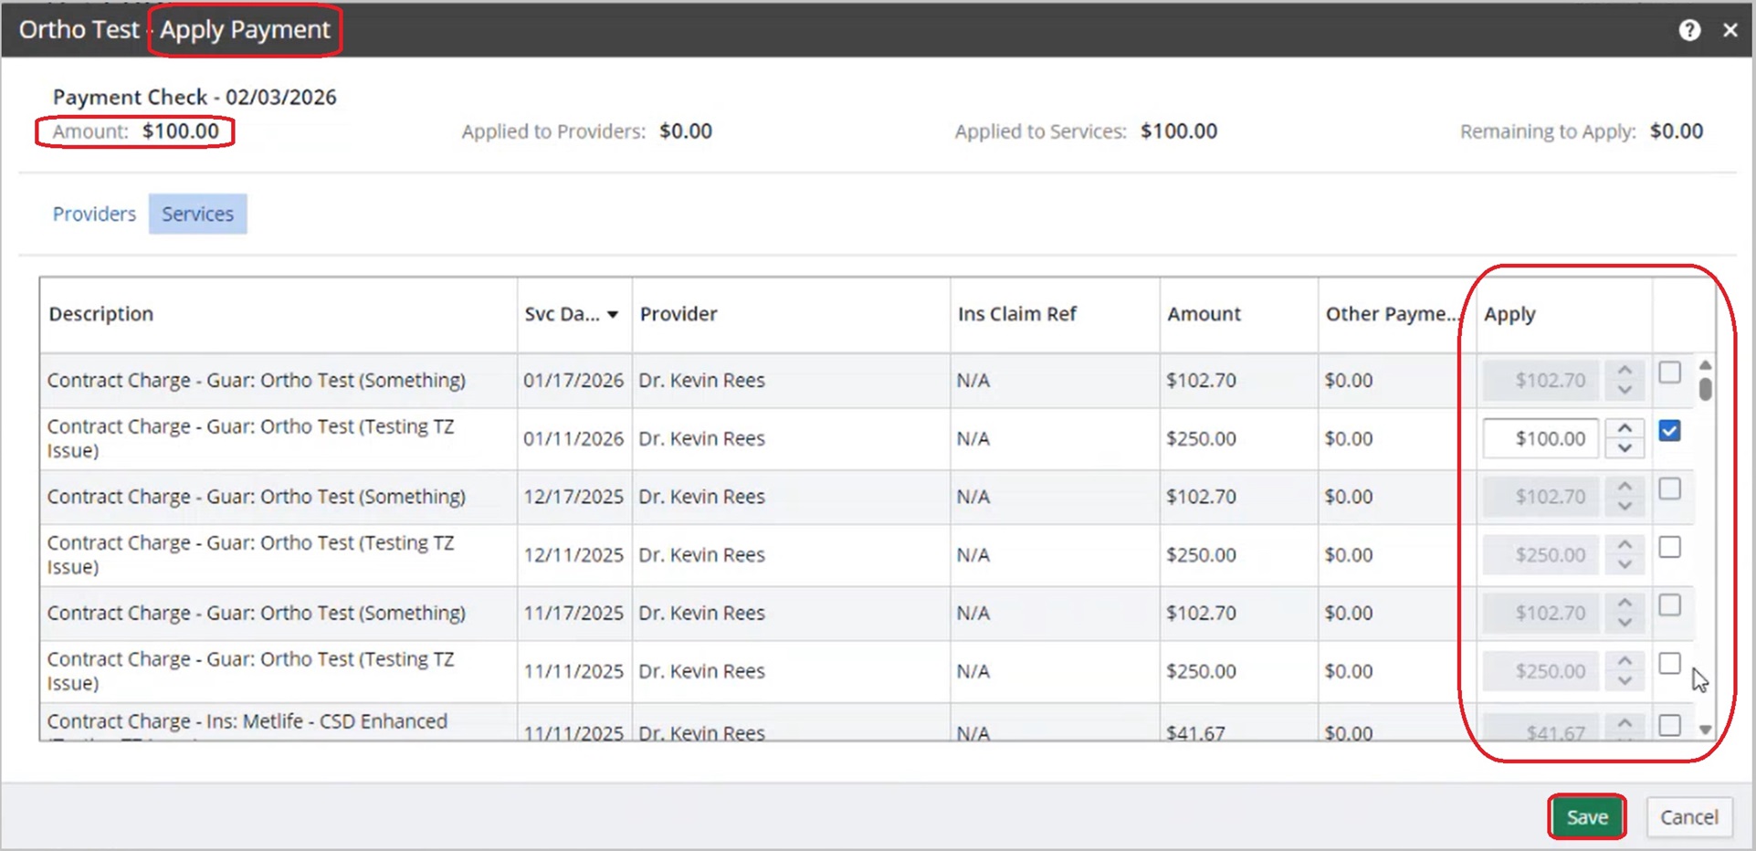The width and height of the screenshot is (1756, 851).
Task: Increase apply amount for 01/11/2026 charge
Action: coord(1625,428)
